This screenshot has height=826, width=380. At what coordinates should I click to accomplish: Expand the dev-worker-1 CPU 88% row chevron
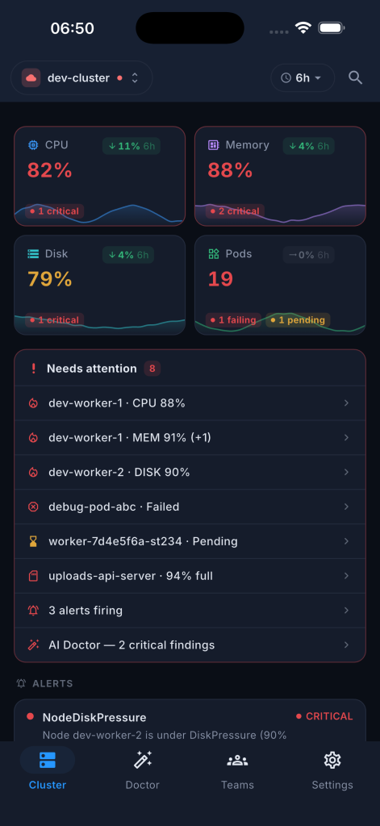click(x=346, y=403)
